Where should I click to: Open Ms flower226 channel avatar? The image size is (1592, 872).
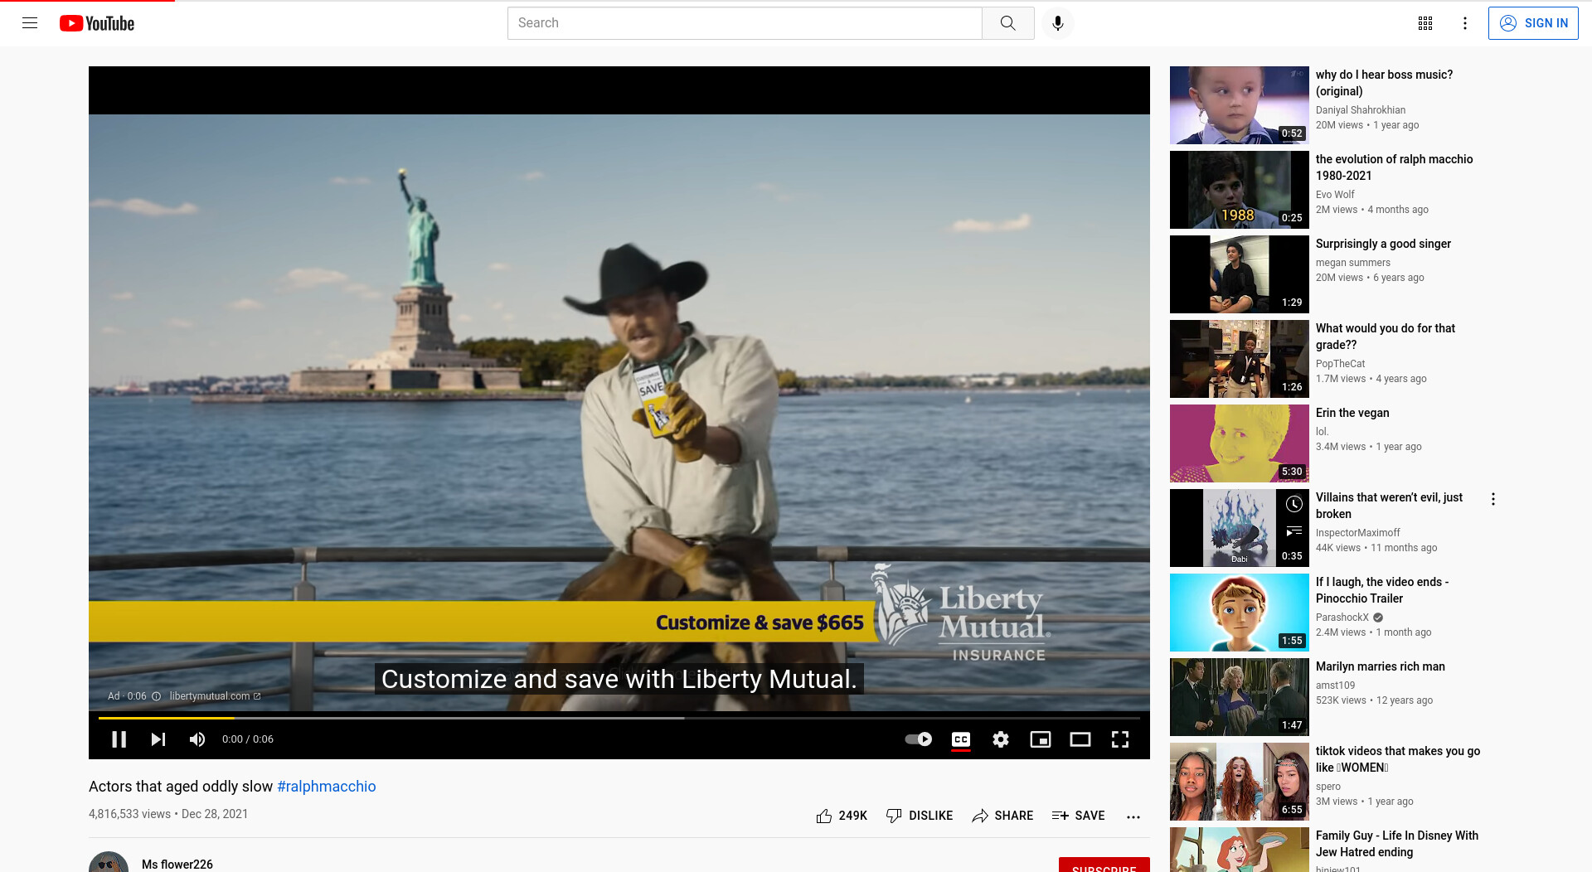(109, 862)
